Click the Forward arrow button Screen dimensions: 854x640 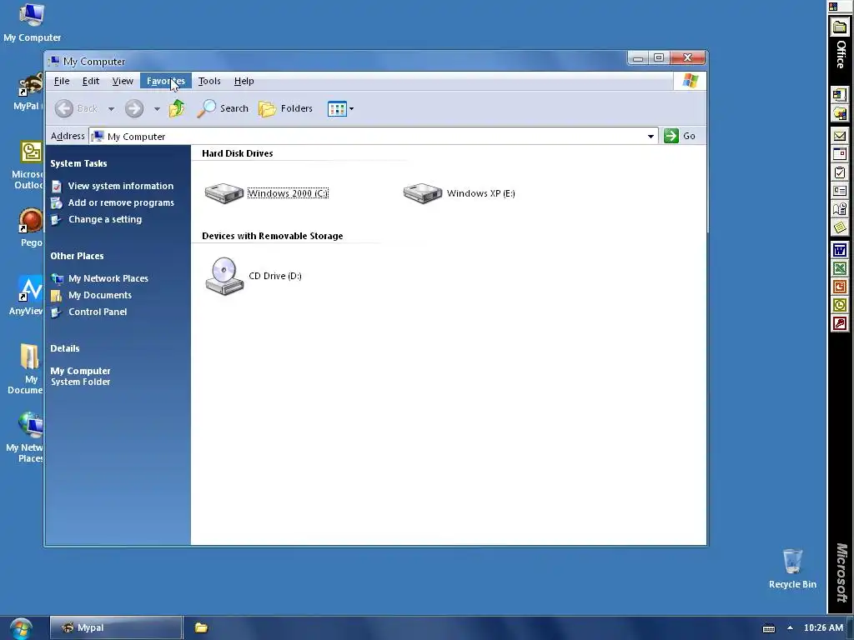(134, 108)
